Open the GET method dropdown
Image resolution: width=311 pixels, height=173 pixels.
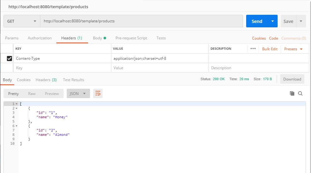pos(22,21)
